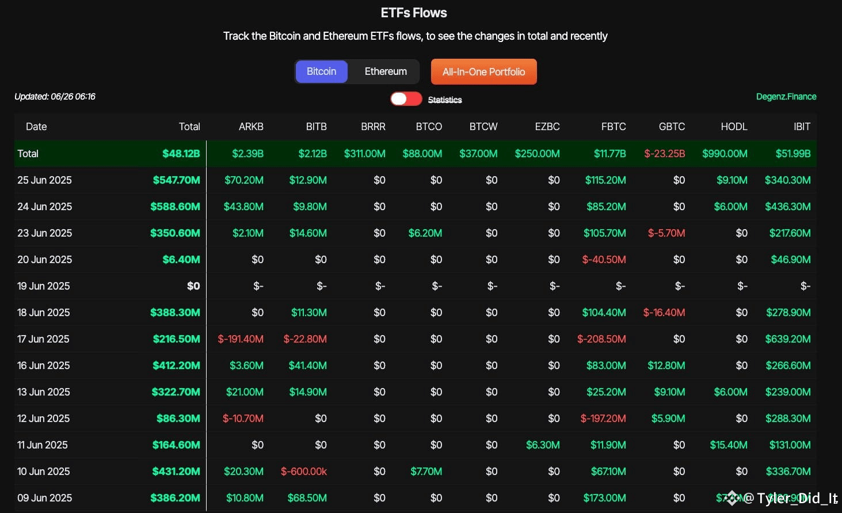Select the $11.77B FBTC total
This screenshot has width=842, height=513.
point(610,154)
